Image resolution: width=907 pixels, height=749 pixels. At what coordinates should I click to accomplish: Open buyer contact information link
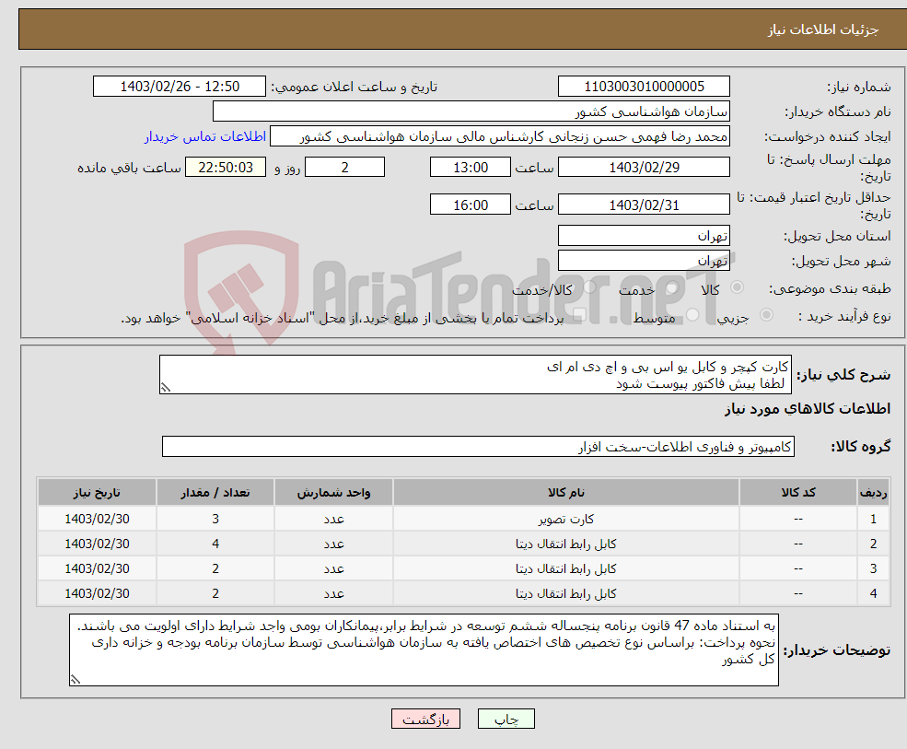(204, 136)
